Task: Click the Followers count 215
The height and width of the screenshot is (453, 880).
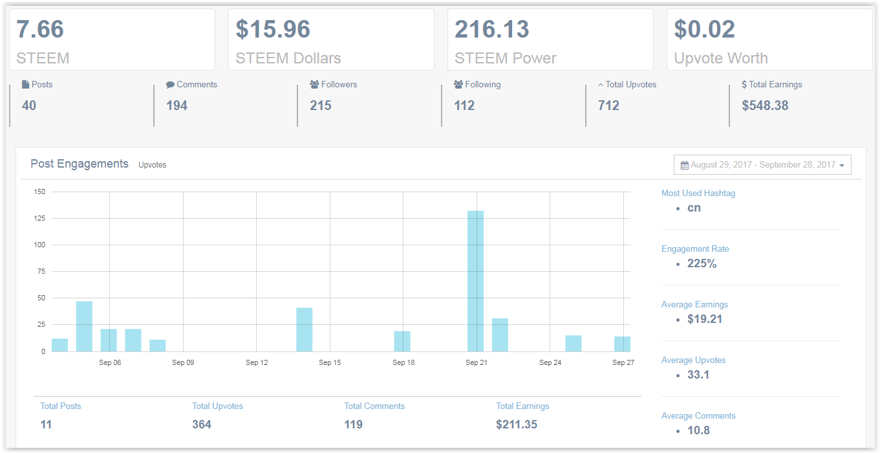Action: pos(321,105)
